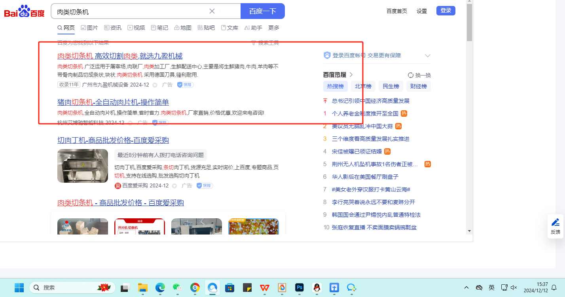Image resolution: width=565 pixels, height=297 pixels.
Task: Open the 反馈 feedback pencil icon
Action: (556, 222)
